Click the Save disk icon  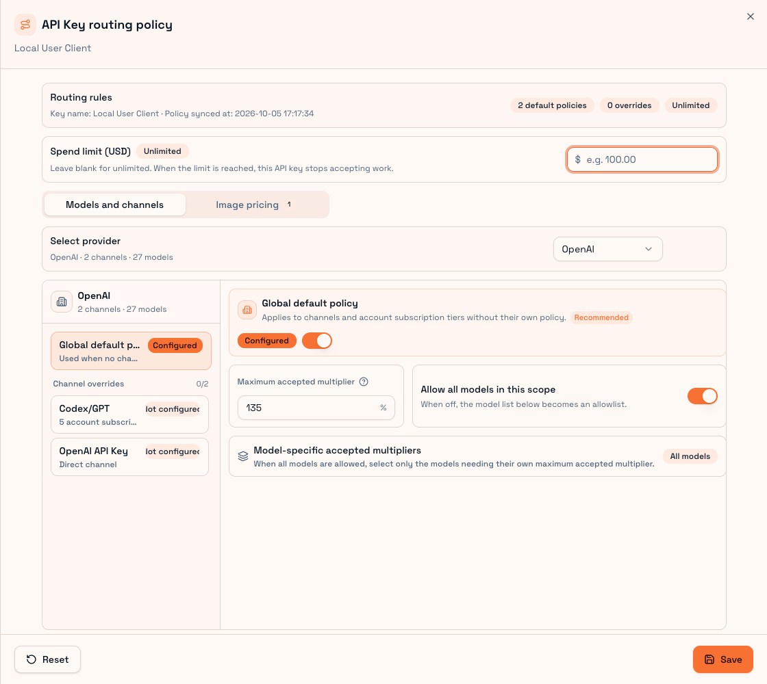point(709,659)
